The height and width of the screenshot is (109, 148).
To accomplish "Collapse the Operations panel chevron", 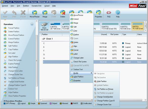I will click(x=32, y=24).
